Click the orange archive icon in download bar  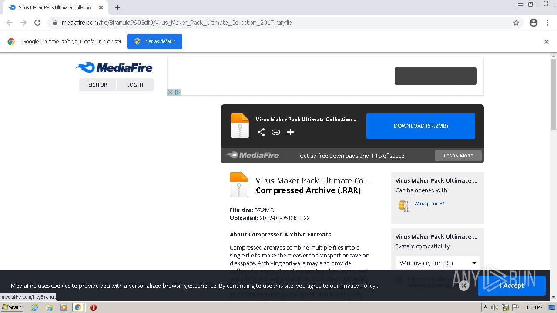click(240, 126)
